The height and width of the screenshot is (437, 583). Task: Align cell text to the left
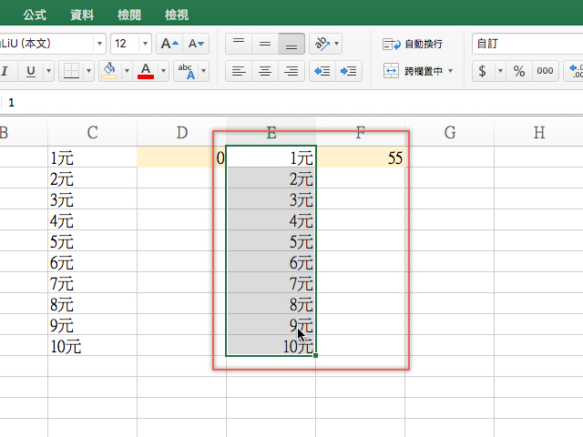239,71
